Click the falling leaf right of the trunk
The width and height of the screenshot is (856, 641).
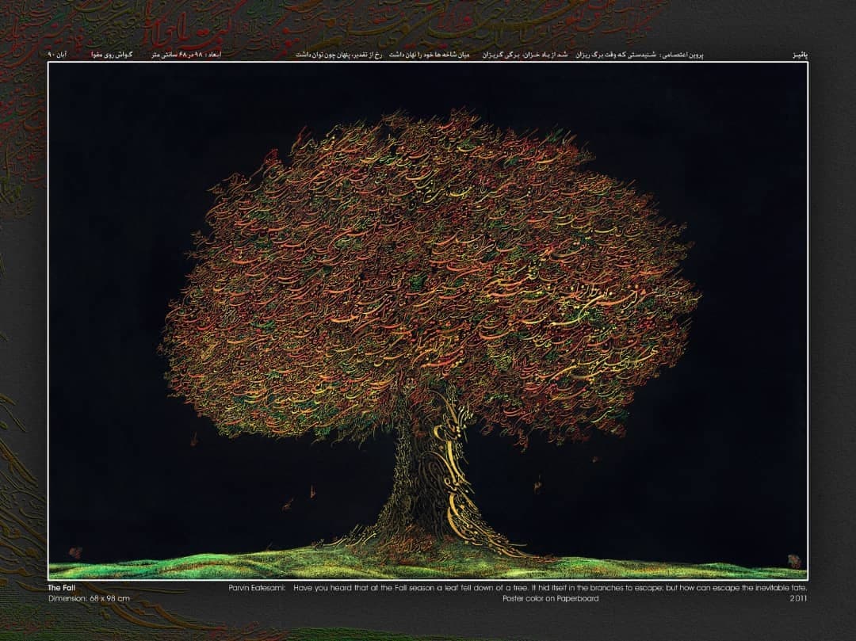point(537,482)
